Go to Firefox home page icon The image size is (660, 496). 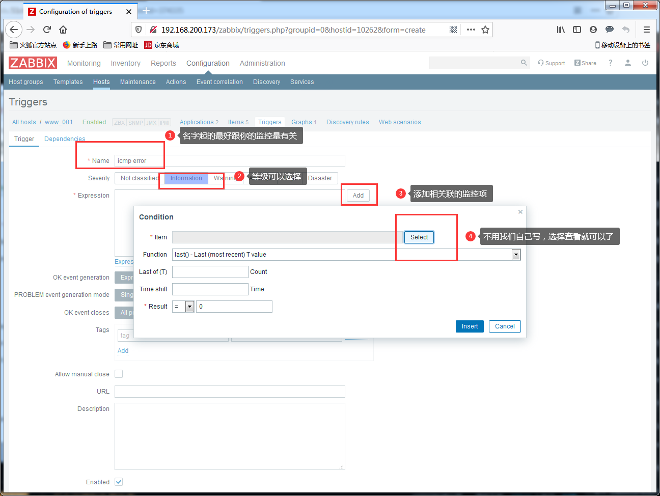63,30
